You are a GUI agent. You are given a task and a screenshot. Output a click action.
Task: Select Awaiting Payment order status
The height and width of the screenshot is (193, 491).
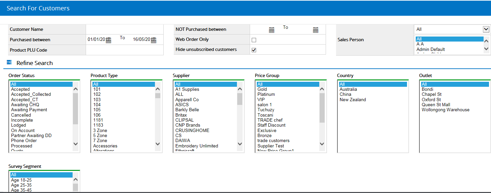[x=41, y=110]
